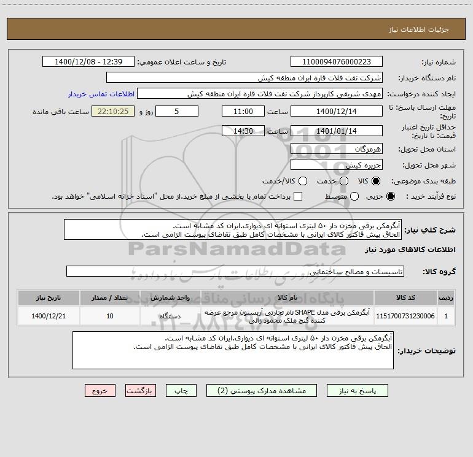Select the خدمت radio button
The image size is (473, 457).
pos(344,181)
